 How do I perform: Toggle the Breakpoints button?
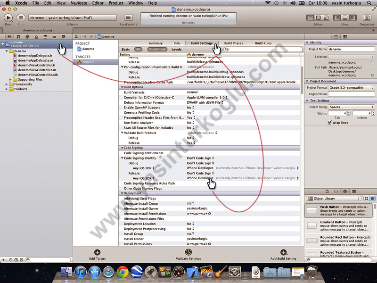pyautogui.click(x=128, y=17)
